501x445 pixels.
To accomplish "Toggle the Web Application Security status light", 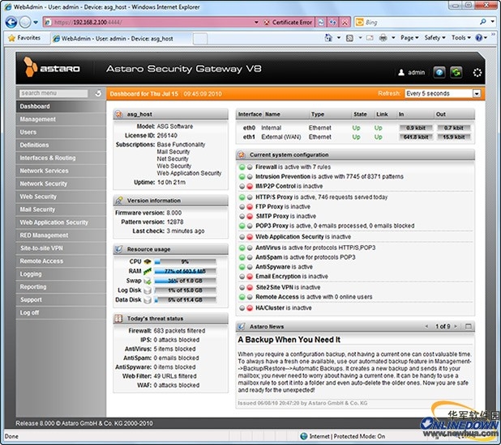I will coord(246,237).
